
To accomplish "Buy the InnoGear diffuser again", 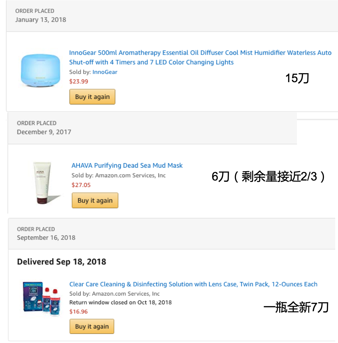I will click(92, 97).
